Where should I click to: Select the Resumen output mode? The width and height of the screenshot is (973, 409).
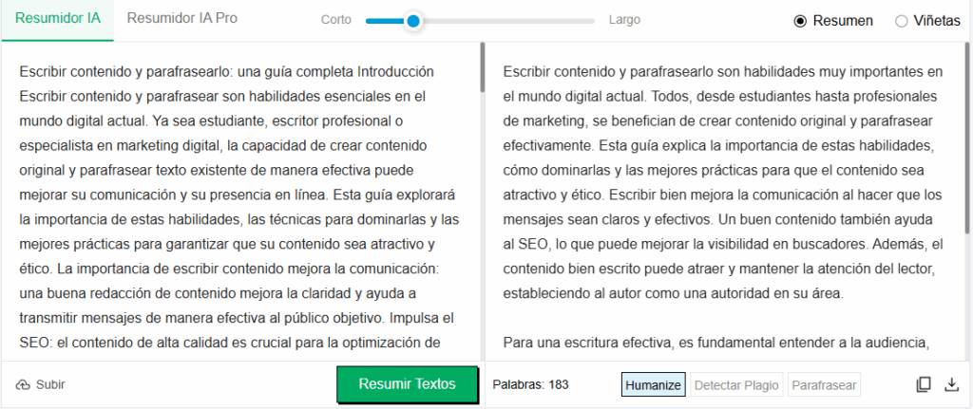(800, 21)
